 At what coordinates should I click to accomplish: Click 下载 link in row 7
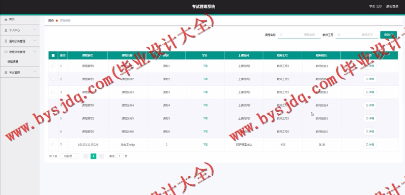[205, 145]
